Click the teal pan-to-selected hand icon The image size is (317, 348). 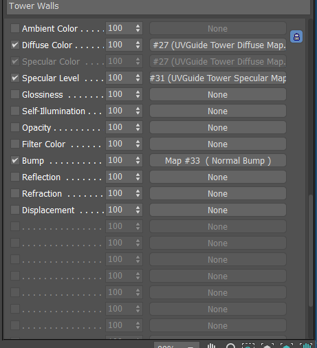pyautogui.click(x=306, y=345)
